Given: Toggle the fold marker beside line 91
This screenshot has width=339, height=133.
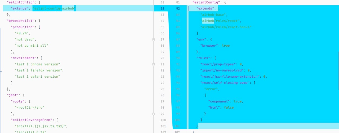Looking at the screenshot, I should [x=153, y=64].
